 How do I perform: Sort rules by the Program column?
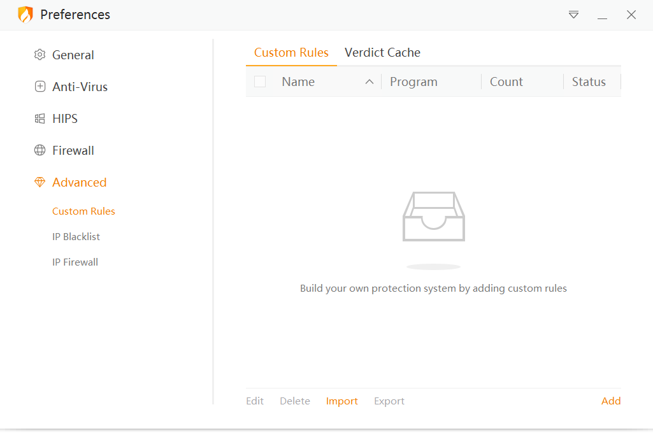point(413,82)
